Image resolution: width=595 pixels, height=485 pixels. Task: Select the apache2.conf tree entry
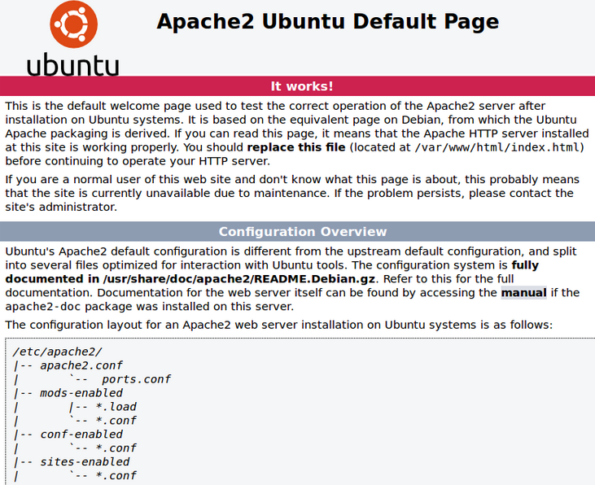(81, 365)
